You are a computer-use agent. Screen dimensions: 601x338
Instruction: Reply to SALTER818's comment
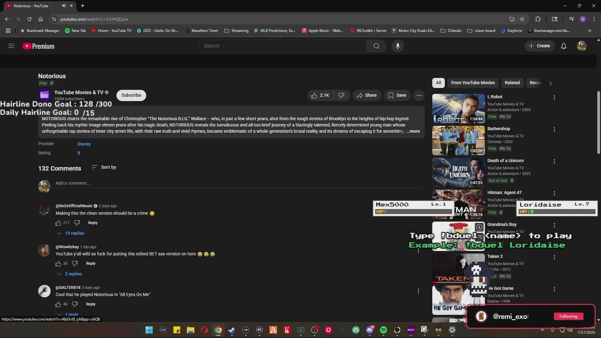click(91, 304)
